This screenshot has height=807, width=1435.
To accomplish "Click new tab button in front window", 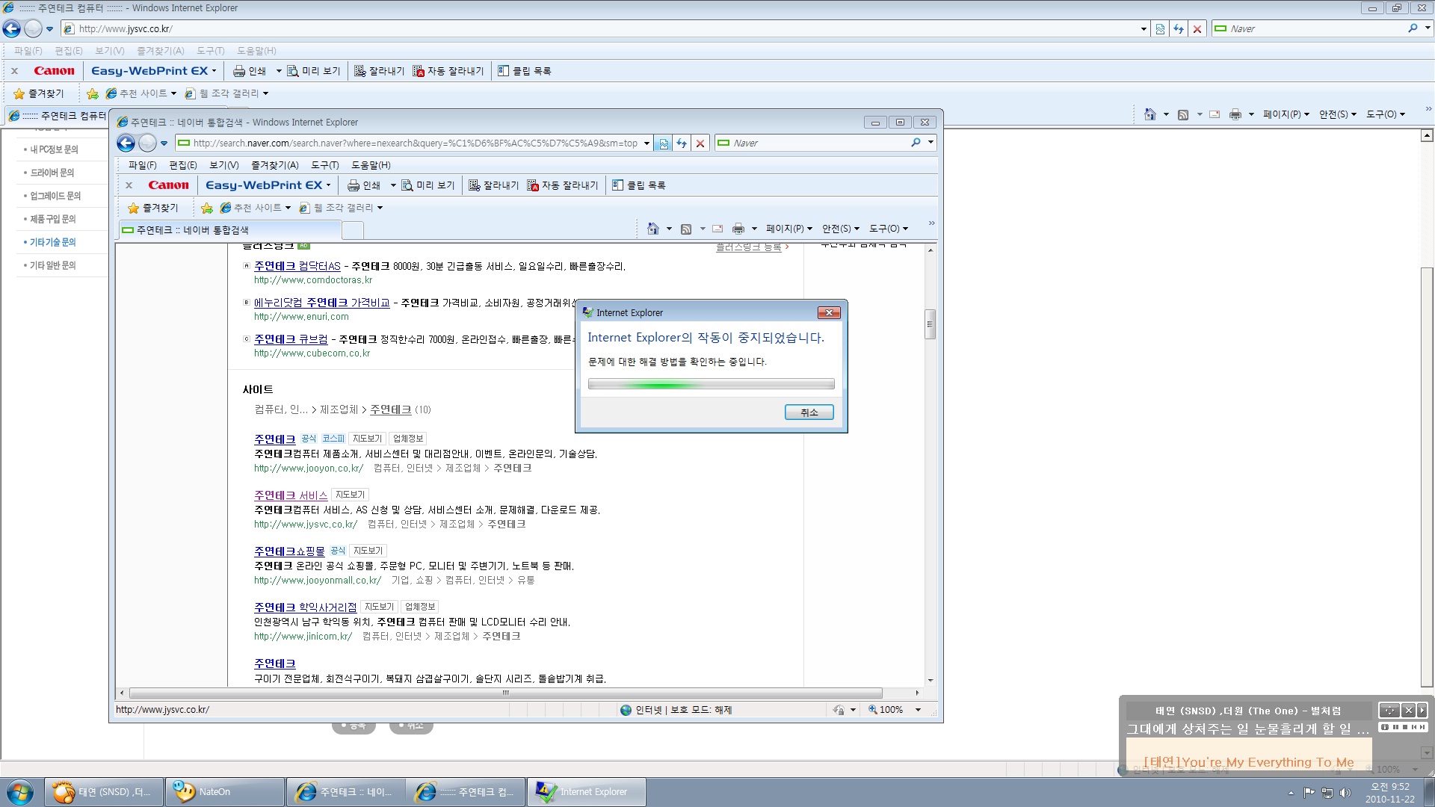I will (x=353, y=230).
